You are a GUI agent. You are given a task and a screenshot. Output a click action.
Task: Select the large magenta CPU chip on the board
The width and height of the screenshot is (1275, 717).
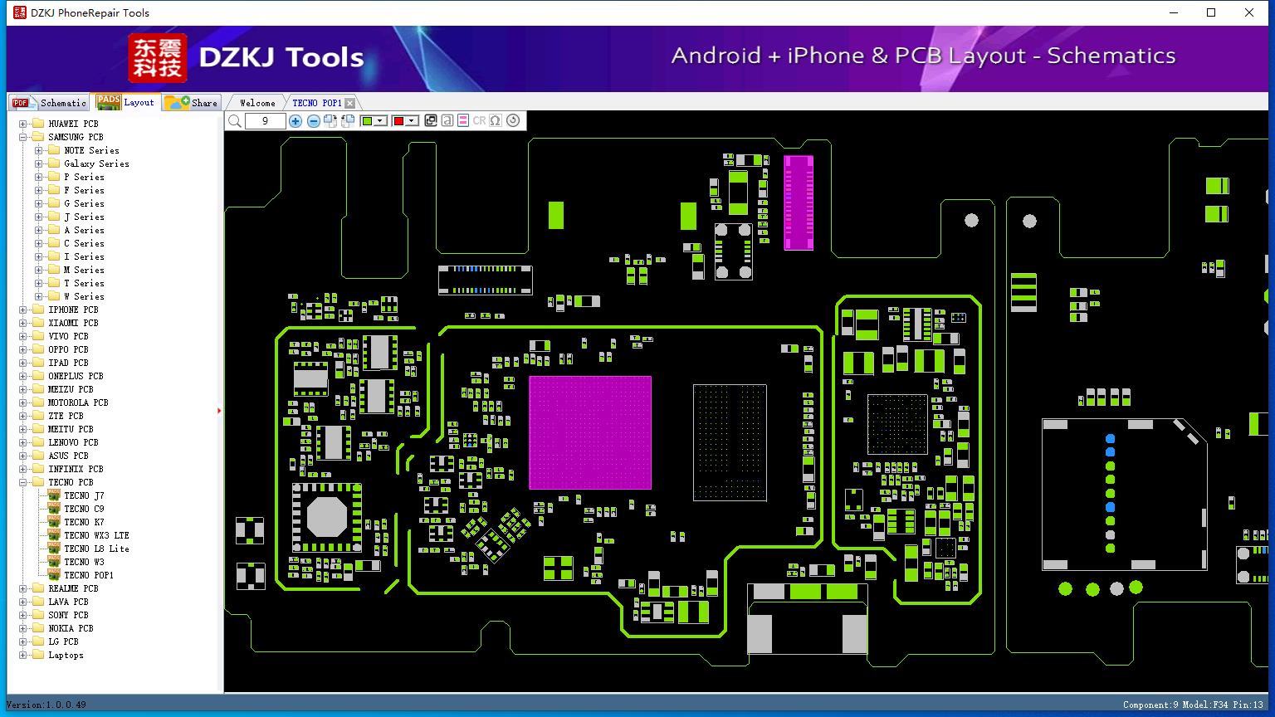[x=590, y=432]
